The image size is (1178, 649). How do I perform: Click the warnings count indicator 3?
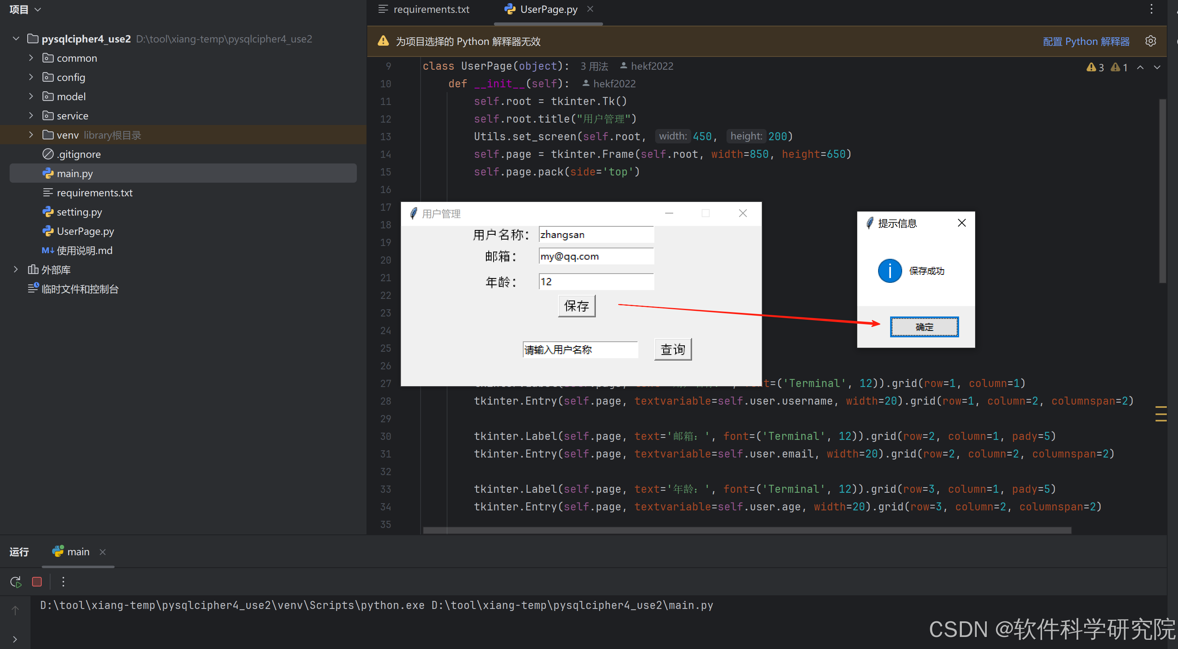(x=1095, y=67)
